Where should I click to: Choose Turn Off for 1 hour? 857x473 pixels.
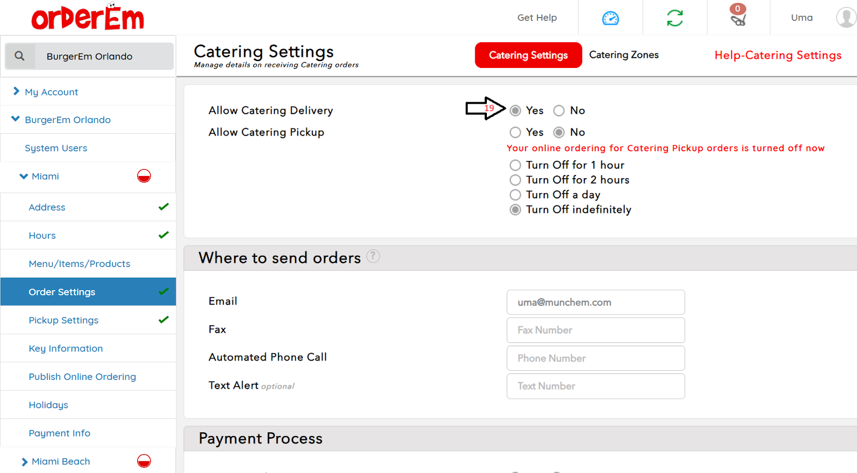point(515,165)
